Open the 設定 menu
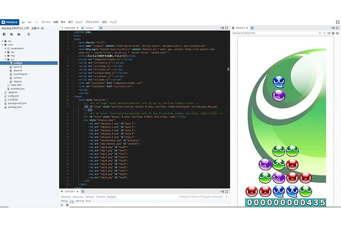The height and width of the screenshot is (227, 341). 104,22
